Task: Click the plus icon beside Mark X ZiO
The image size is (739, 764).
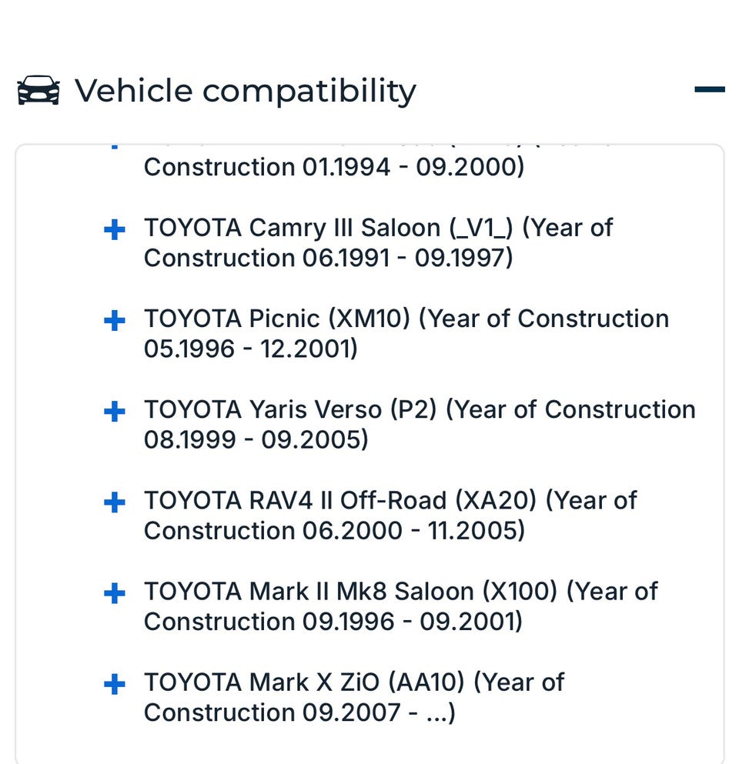Action: tap(114, 684)
